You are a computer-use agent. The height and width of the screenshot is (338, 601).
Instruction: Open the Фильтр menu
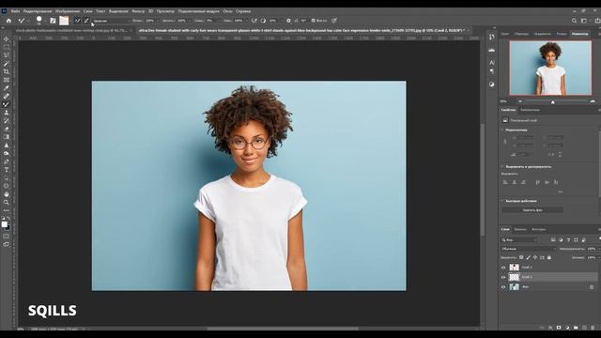(x=138, y=11)
